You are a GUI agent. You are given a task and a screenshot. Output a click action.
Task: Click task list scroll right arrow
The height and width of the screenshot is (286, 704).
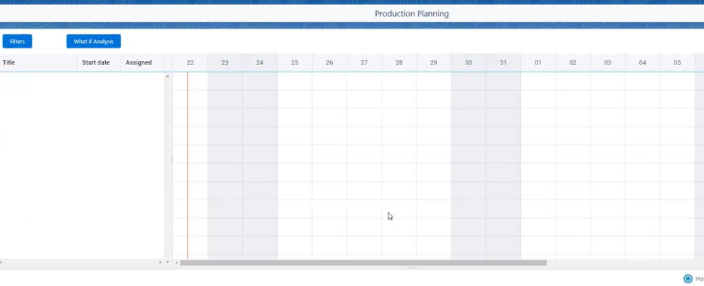(160, 262)
